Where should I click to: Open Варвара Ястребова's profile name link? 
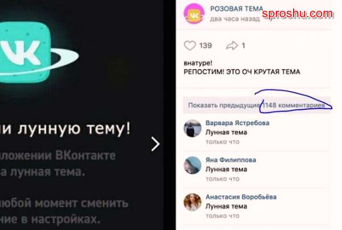pyautogui.click(x=237, y=123)
